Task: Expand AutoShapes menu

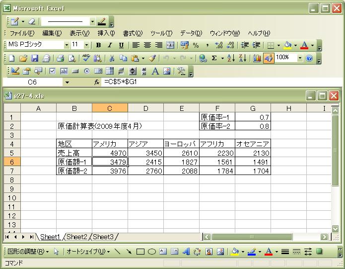Action: pos(88,252)
